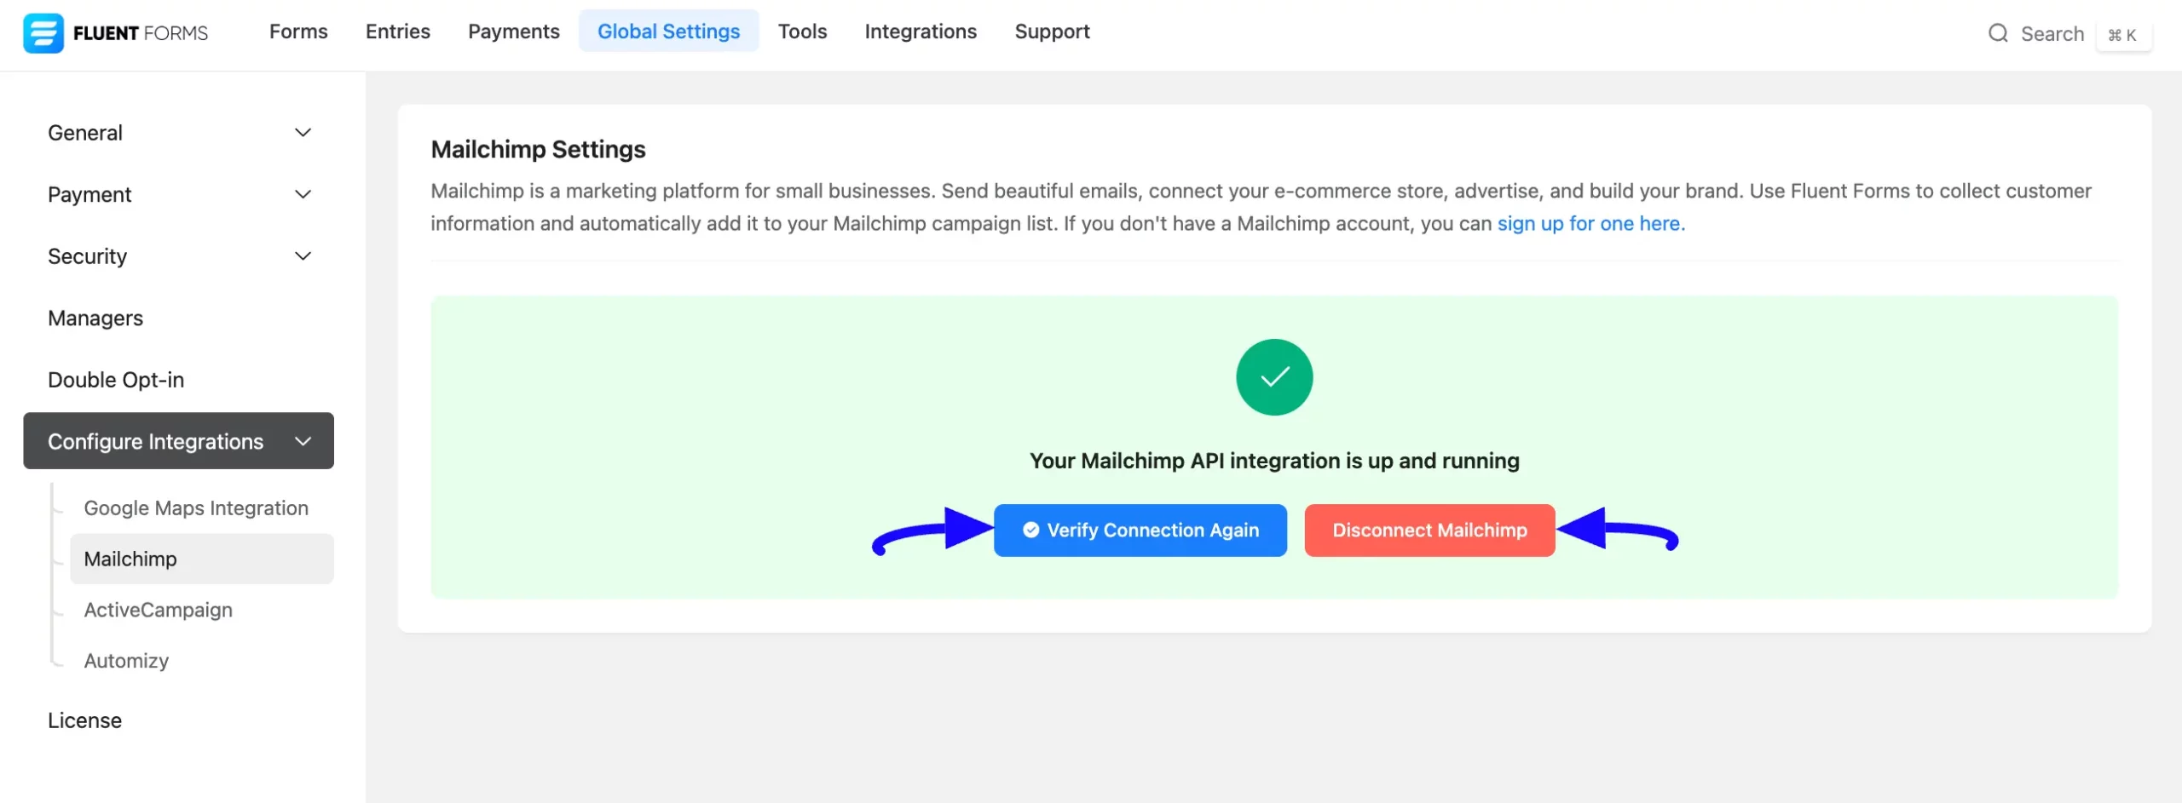This screenshot has width=2182, height=803.
Task: Select ActiveCampaign integration
Action: coord(159,610)
